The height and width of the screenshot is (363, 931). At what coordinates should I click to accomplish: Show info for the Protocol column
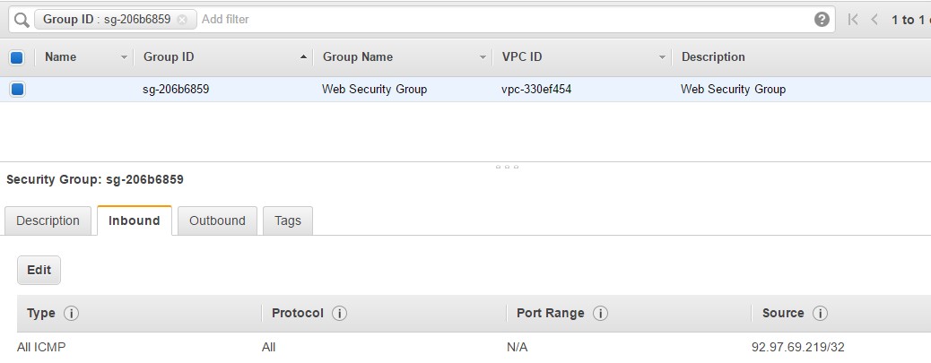[x=340, y=313]
